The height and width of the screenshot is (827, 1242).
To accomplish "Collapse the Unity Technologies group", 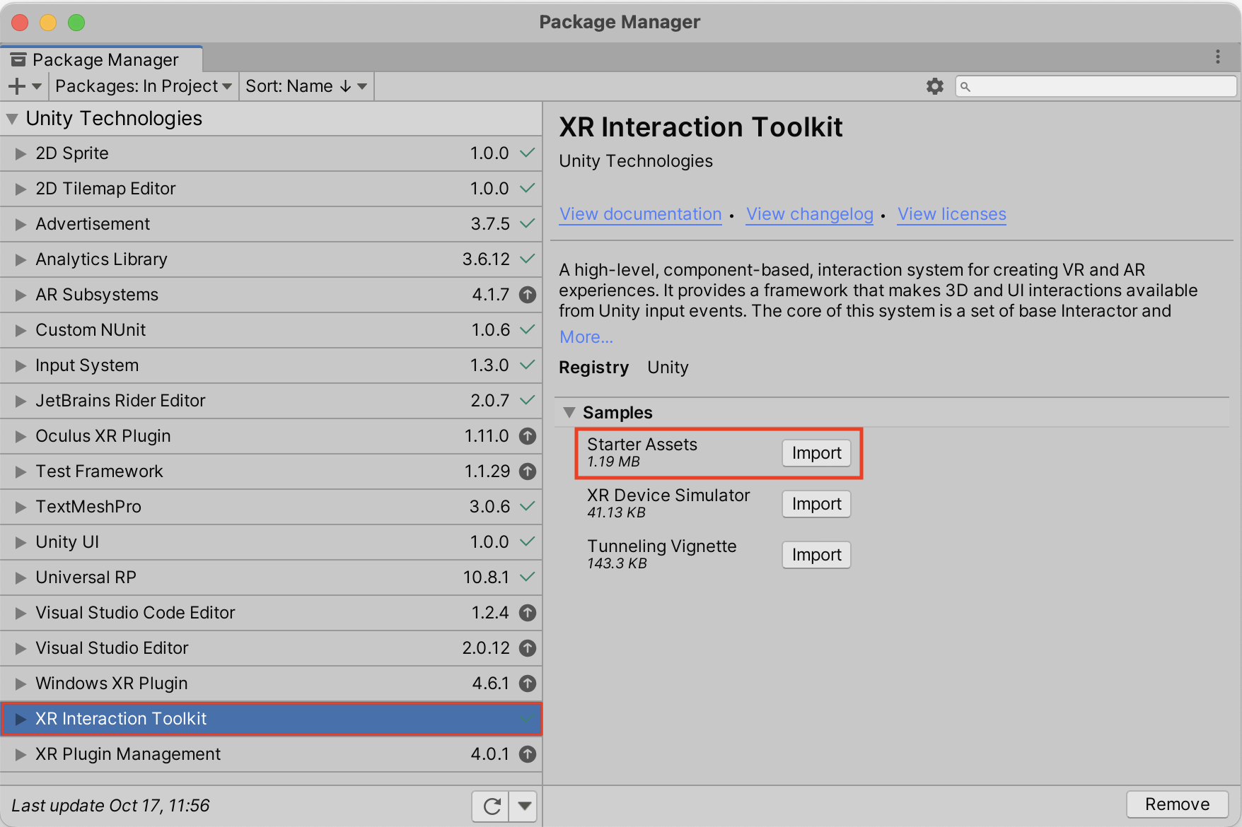I will (x=12, y=119).
